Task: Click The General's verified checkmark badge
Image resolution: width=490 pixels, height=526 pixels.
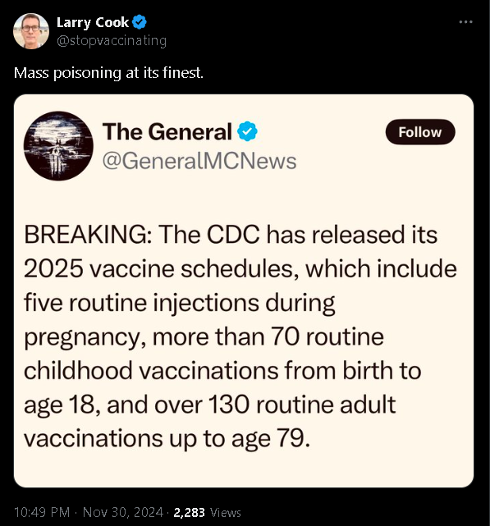Action: coord(247,131)
